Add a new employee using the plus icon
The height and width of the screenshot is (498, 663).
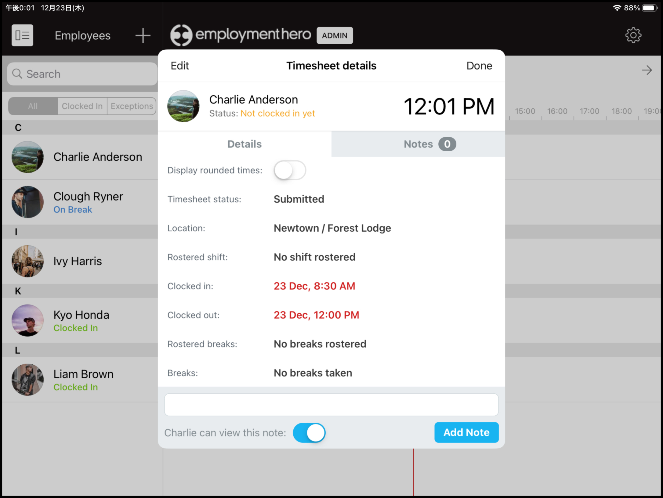(142, 35)
